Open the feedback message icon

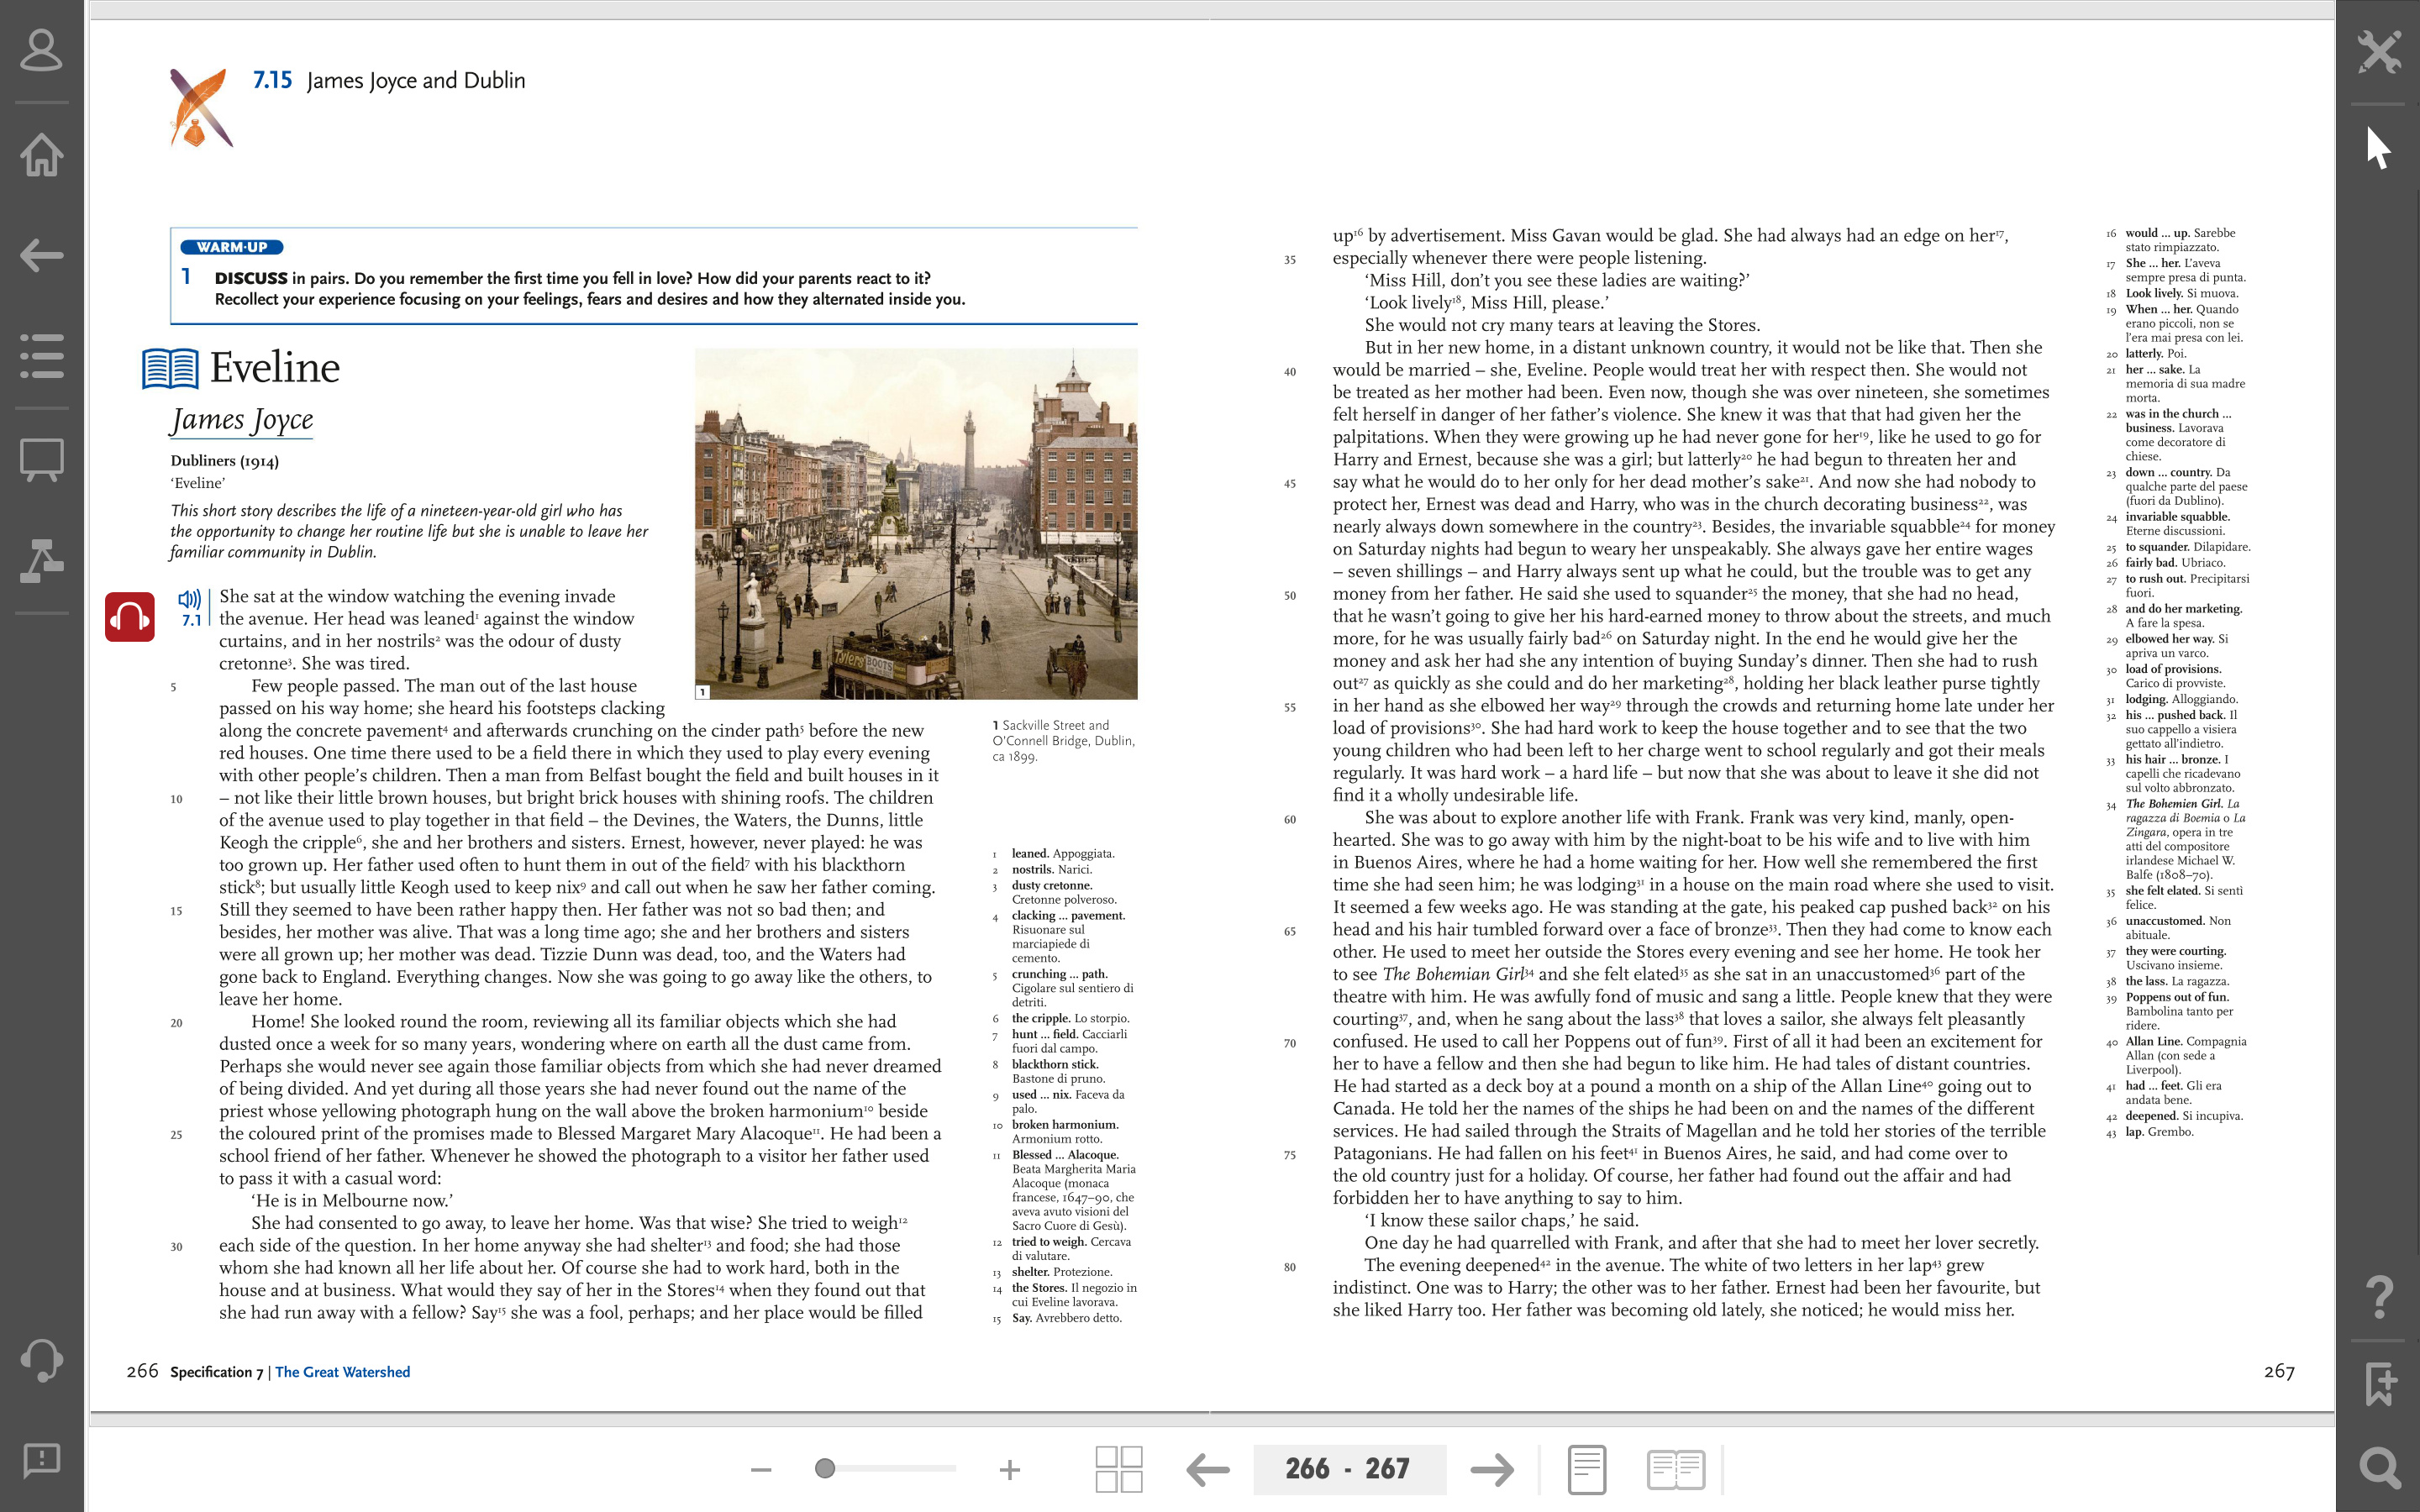[x=41, y=1460]
